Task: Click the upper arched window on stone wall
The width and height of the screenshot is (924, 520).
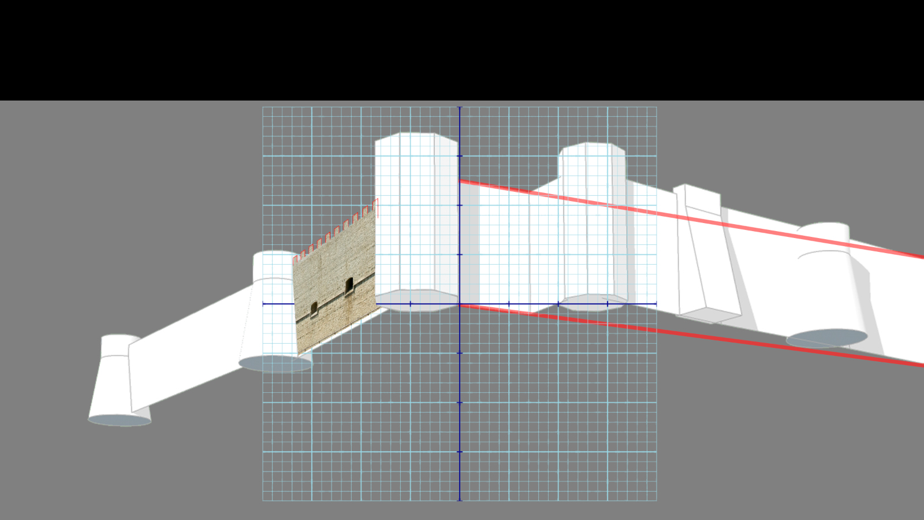Action: [x=349, y=285]
